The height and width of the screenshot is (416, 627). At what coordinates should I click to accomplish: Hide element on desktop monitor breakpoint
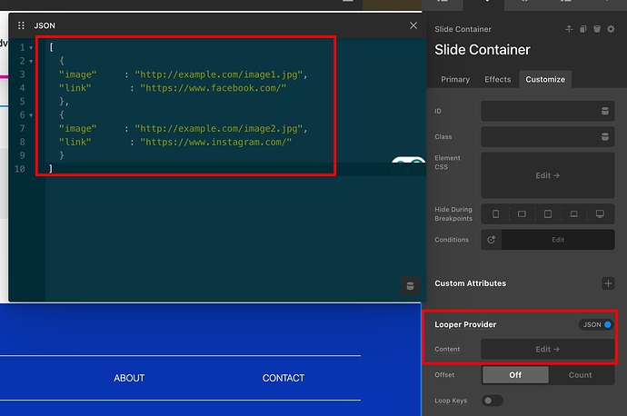click(600, 214)
